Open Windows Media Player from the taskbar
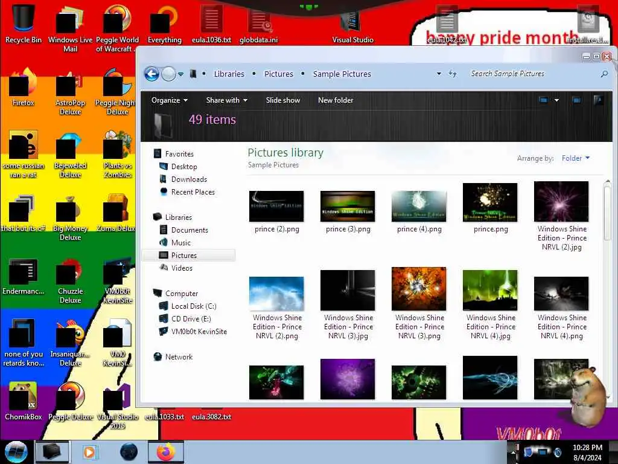Screen dimensions: 618x464 pos(89,452)
